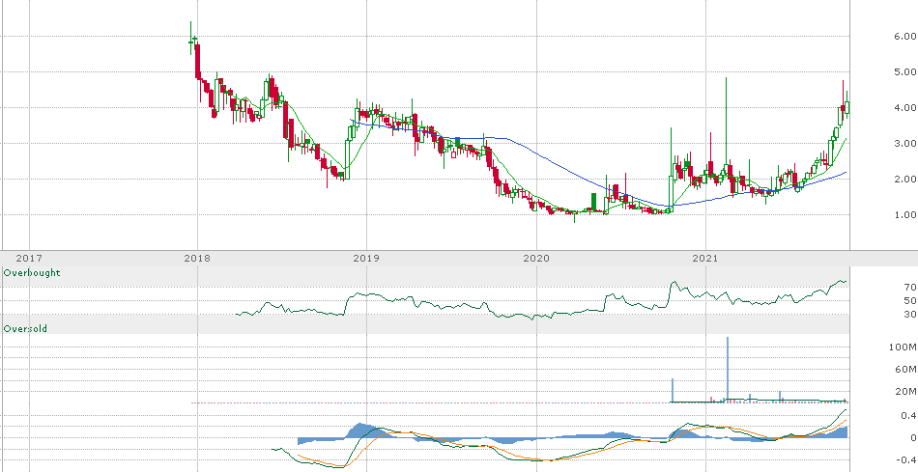Select the -0.4 MACD axis label

click(x=906, y=460)
